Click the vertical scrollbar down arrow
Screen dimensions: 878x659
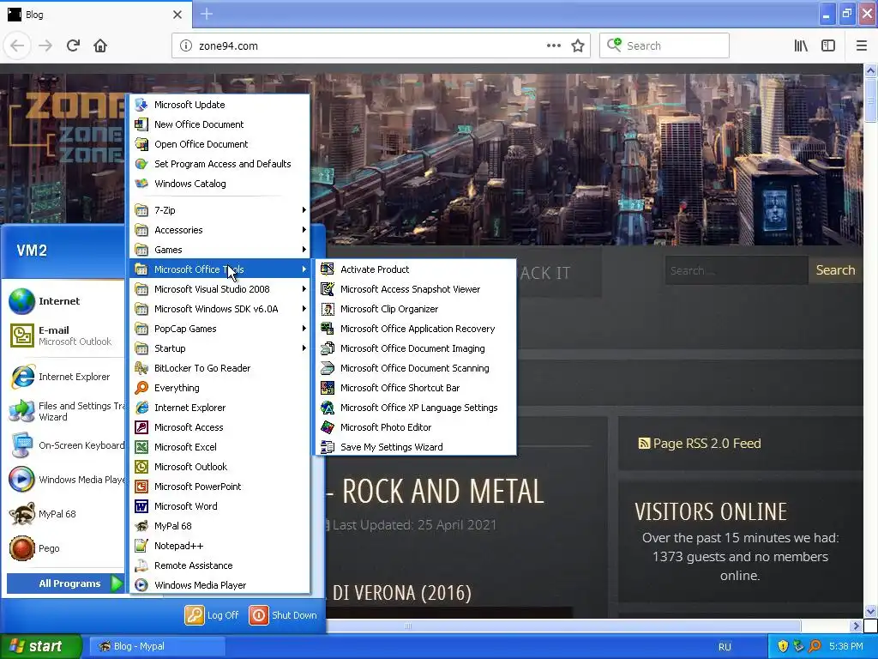pos(870,611)
